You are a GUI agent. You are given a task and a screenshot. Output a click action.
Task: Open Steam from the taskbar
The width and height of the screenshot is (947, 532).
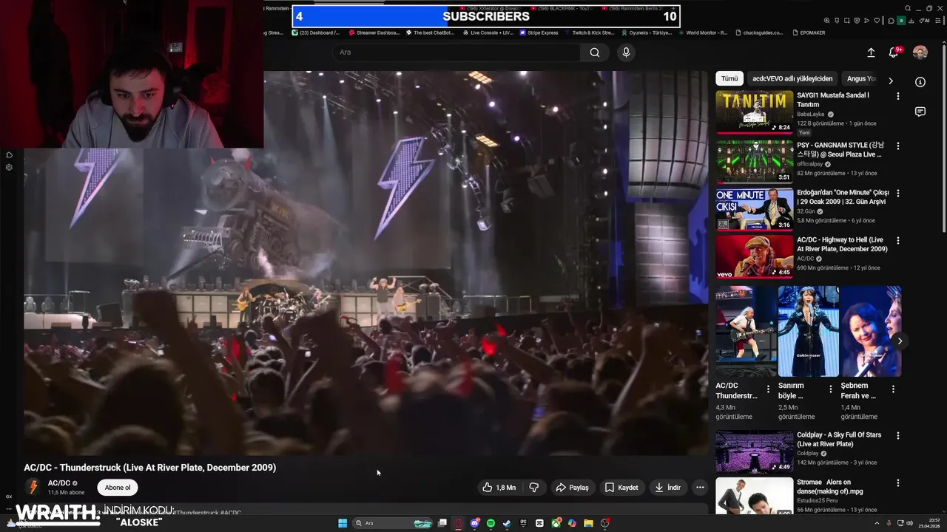pyautogui.click(x=507, y=523)
